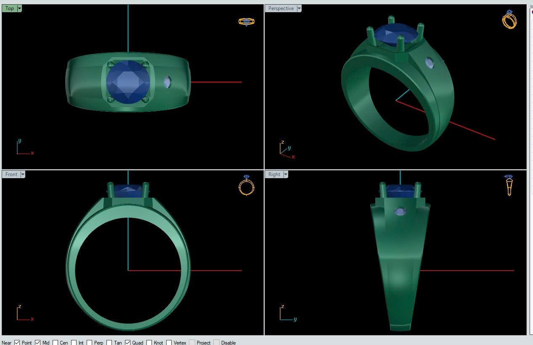Enable the Cen object snap
533x345 pixels.
coord(56,342)
